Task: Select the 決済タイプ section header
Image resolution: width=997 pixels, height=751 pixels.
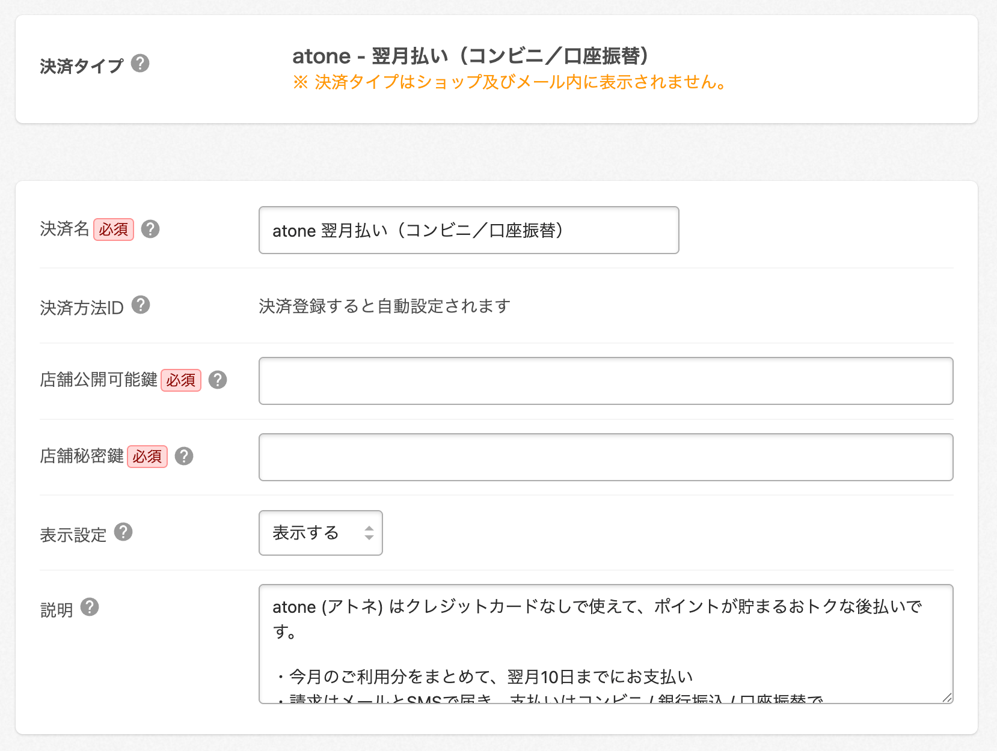Action: tap(82, 65)
